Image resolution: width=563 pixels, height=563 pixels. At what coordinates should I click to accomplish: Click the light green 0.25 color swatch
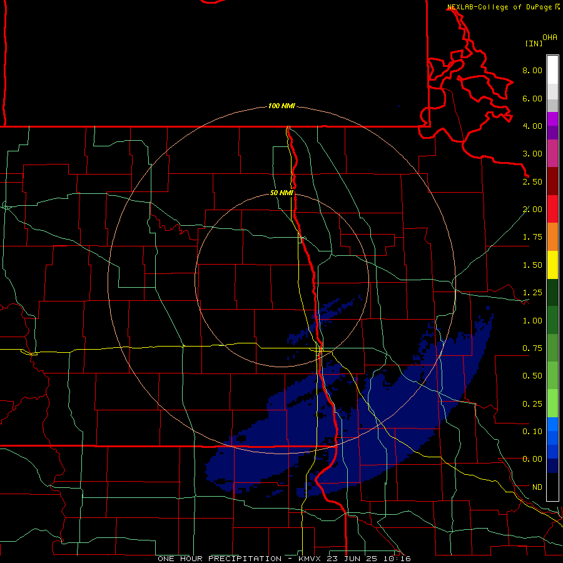[x=552, y=403]
